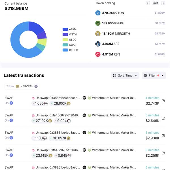Open Uniswap 0xfa45c879fd120d6 link in $2.259K row
This screenshot has width=170, height=170.
pos(58,150)
